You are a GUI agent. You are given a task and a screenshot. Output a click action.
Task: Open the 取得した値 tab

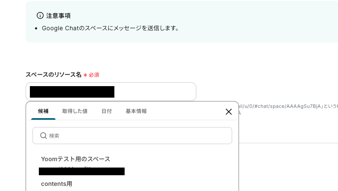click(x=75, y=111)
